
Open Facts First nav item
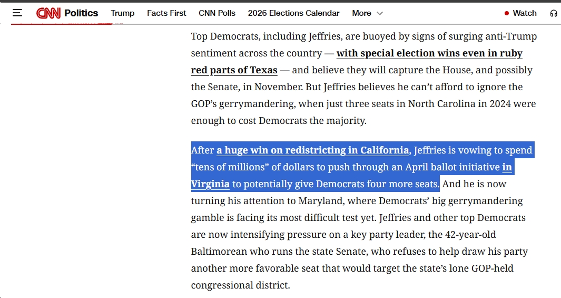tap(166, 13)
